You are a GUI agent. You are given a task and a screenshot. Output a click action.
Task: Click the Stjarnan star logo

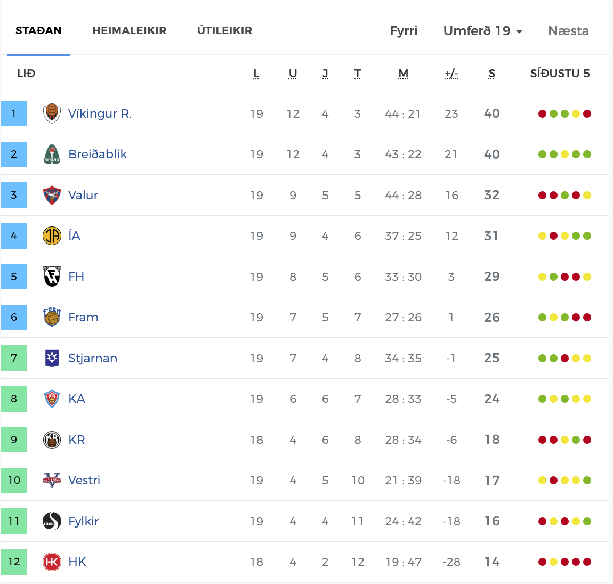(52, 358)
